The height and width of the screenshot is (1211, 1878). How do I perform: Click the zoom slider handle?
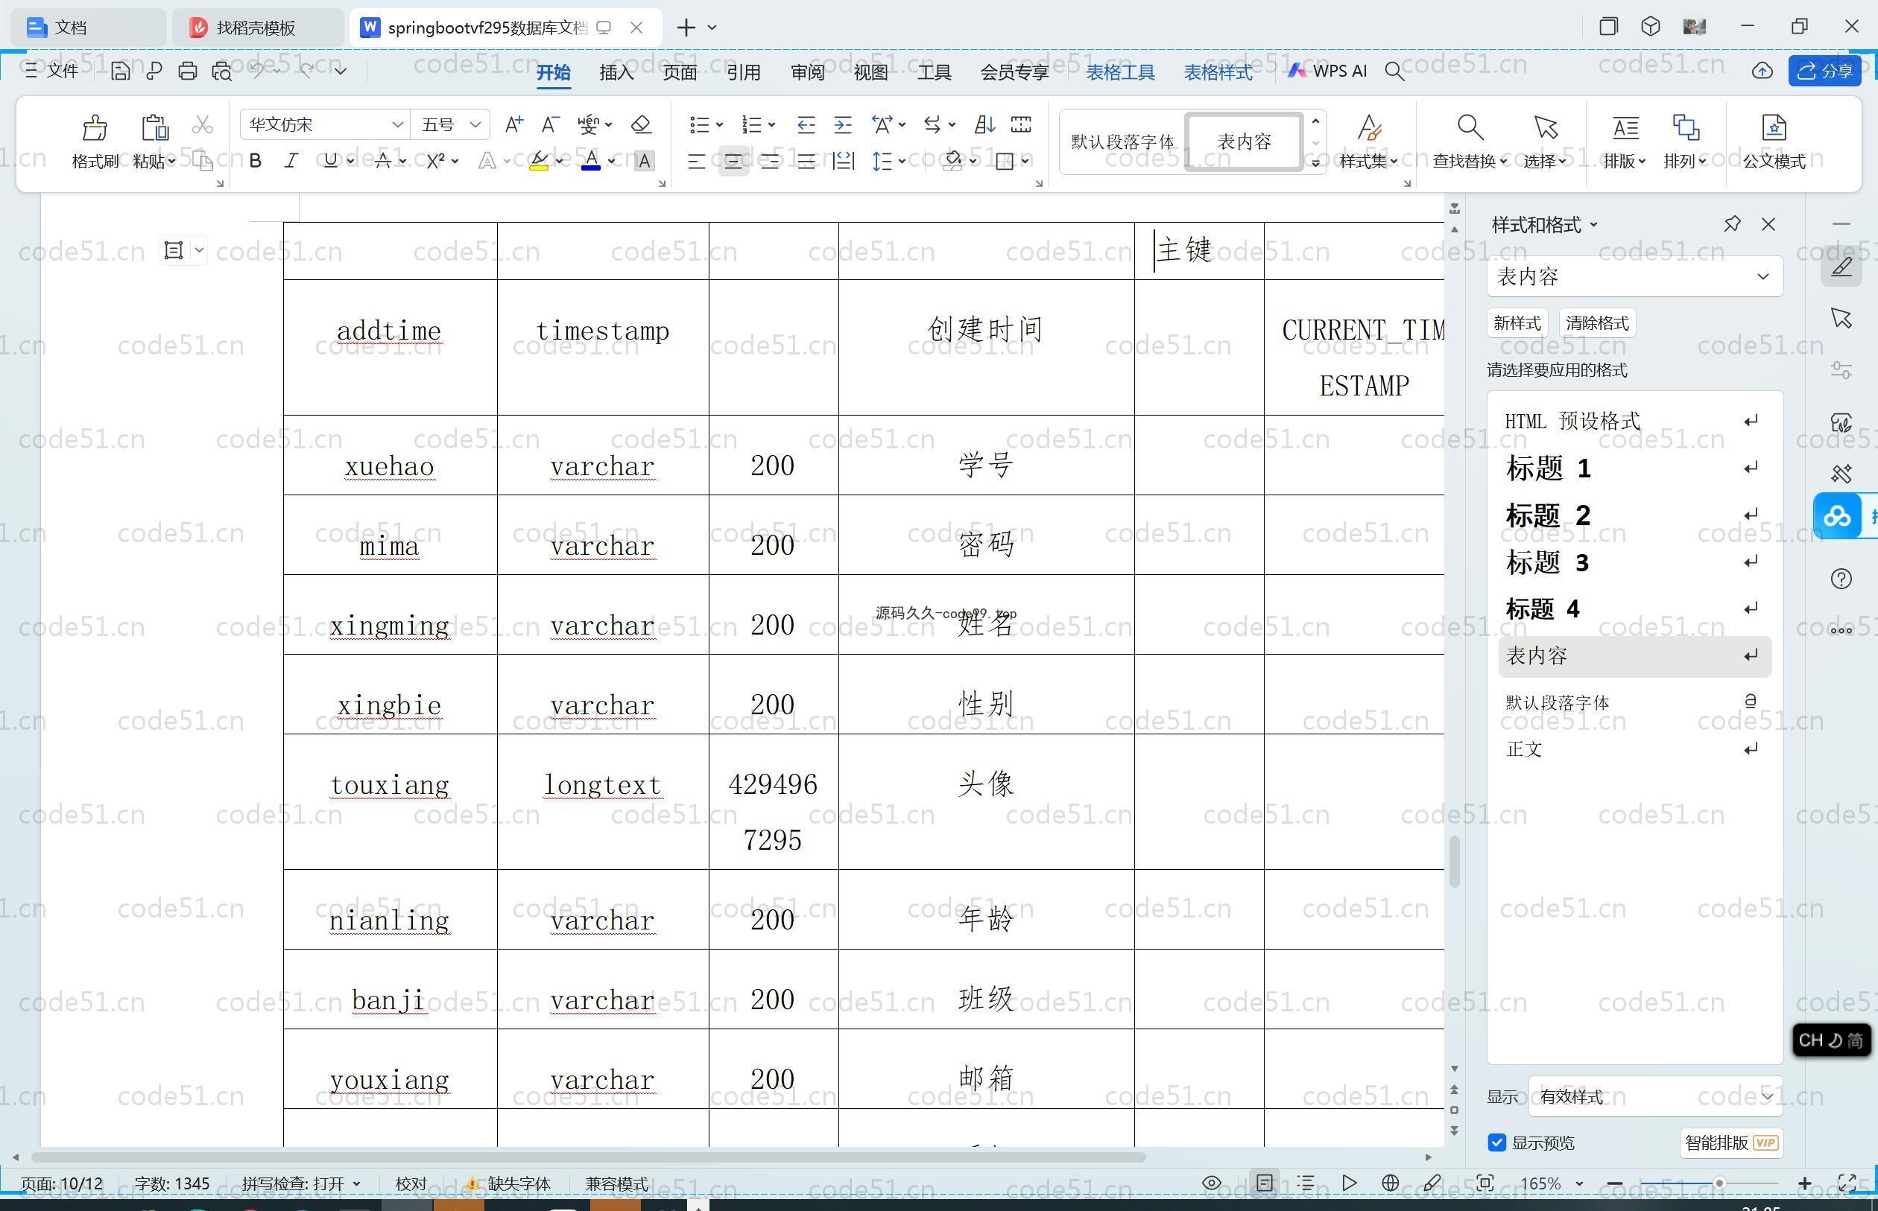pos(1719,1183)
